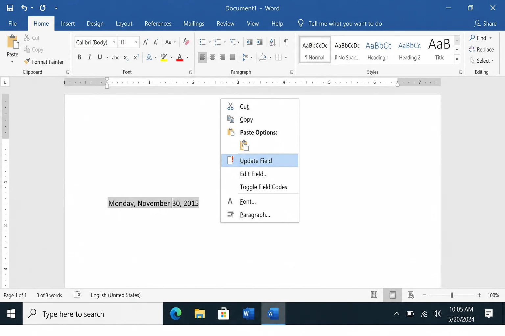Click the Format Painter brush
This screenshot has height=336, width=505.
click(44, 62)
